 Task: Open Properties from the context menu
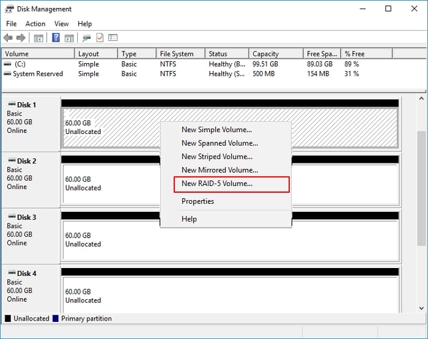(x=197, y=201)
